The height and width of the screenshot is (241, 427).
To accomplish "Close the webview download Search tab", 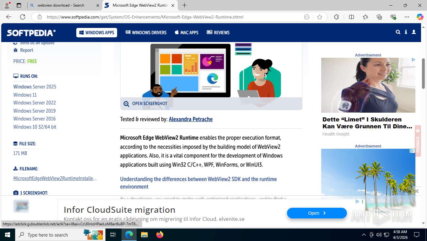I will [x=97, y=5].
